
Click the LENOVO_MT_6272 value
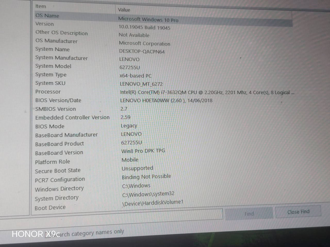click(x=141, y=84)
